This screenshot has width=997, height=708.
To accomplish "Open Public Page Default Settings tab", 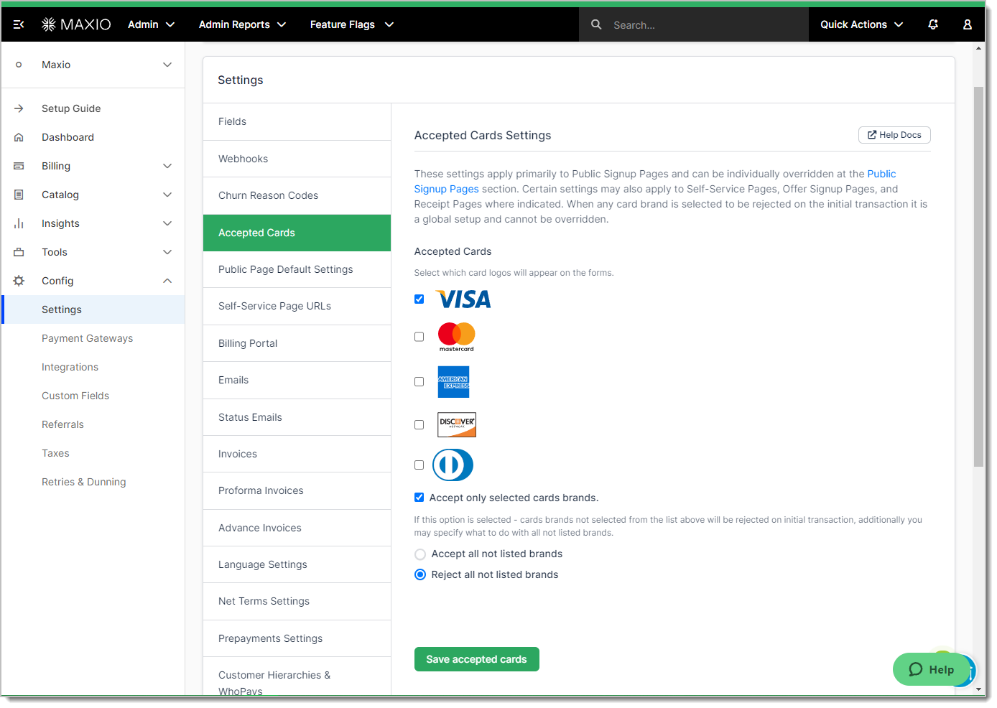I will 286,269.
